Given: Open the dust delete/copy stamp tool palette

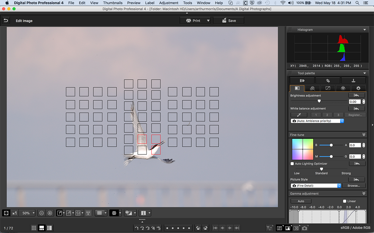Looking at the screenshot, I should [353, 80].
